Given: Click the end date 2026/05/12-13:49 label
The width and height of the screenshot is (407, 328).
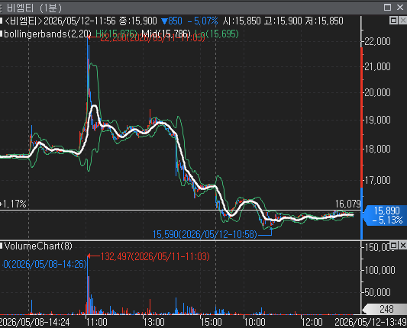Looking at the screenshot, I should (370, 323).
